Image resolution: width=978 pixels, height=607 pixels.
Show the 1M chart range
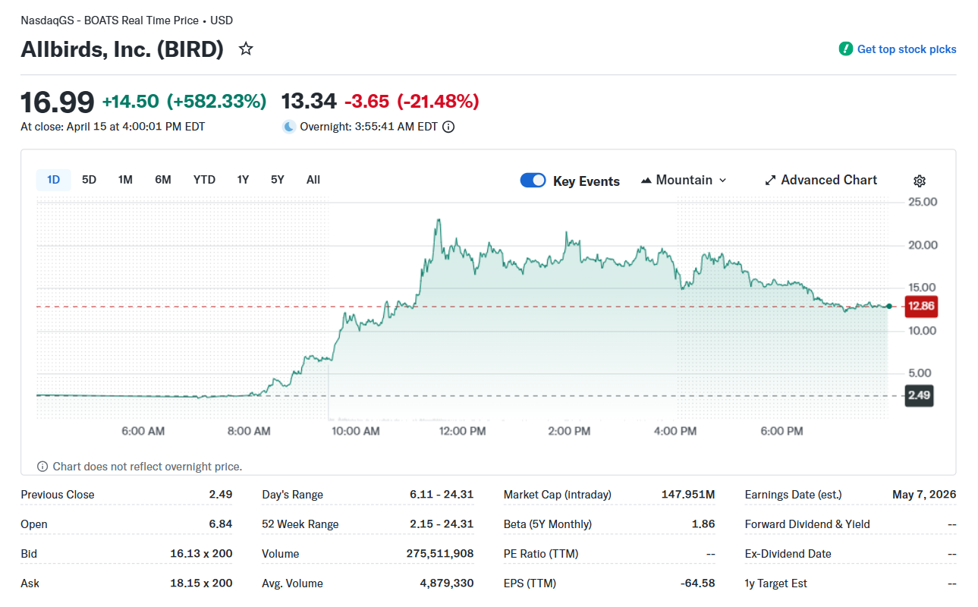(125, 180)
